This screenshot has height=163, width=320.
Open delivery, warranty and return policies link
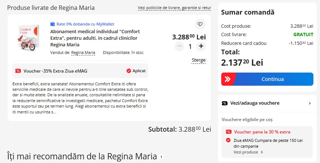click(174, 8)
